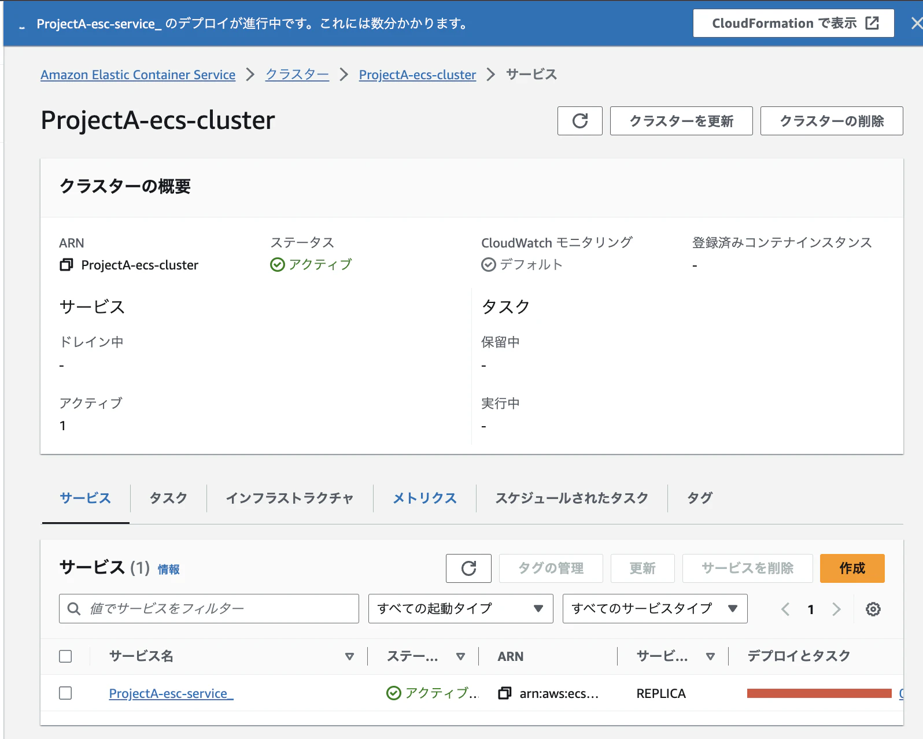Open ProjectA-ecs-cluster breadcrumb link
This screenshot has width=923, height=739.
tap(418, 75)
